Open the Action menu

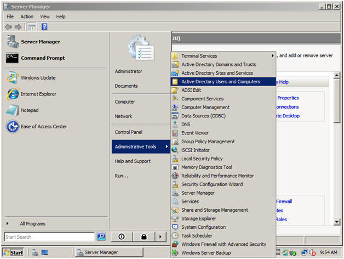pyautogui.click(x=27, y=16)
